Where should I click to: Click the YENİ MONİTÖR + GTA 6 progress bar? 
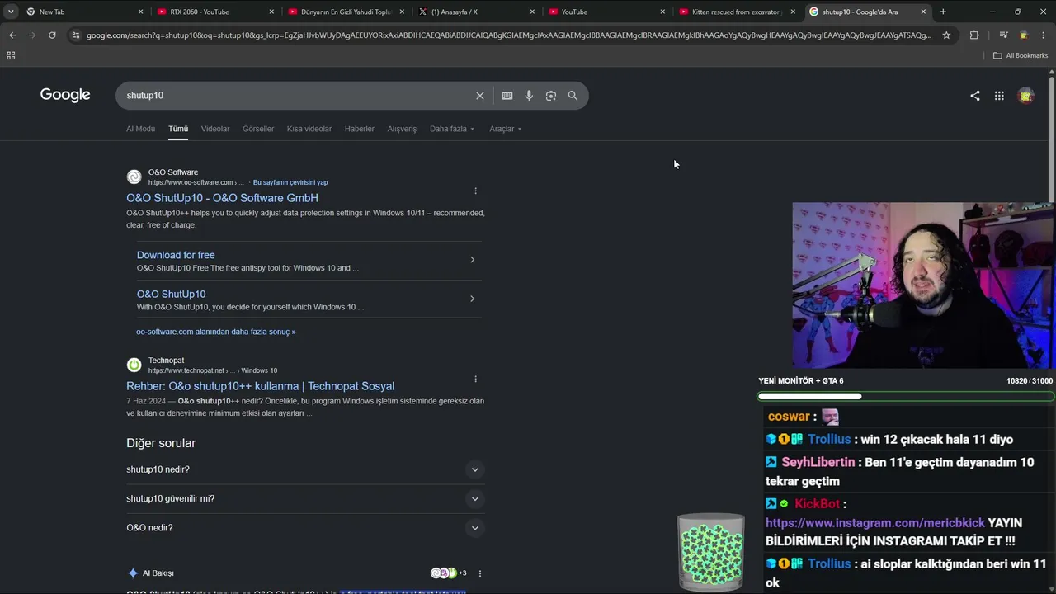[x=906, y=396]
